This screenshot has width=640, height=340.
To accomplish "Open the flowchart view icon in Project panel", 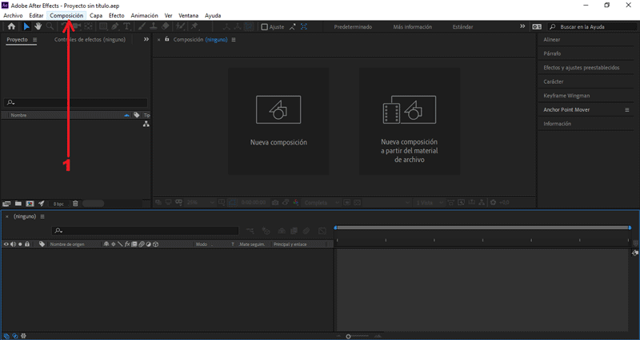I will click(x=146, y=124).
